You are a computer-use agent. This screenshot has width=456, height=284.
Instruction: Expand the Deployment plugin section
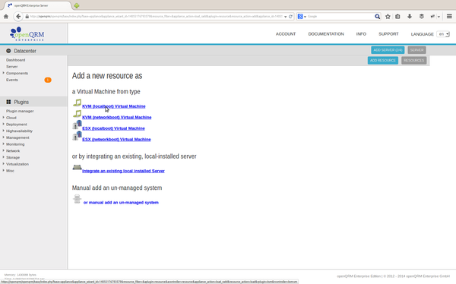[4, 124]
